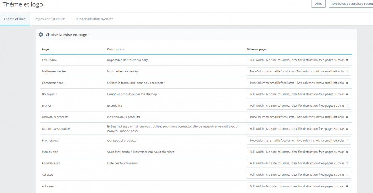
Task: Open layout dropdown for Adresses row
Action: tap(299, 186)
